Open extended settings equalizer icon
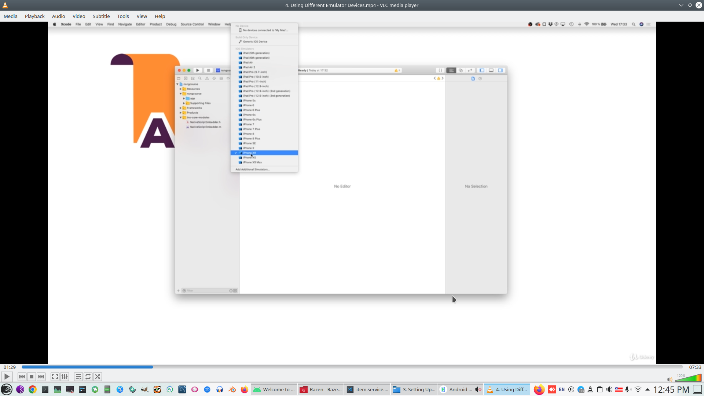The width and height of the screenshot is (704, 396). point(65,377)
